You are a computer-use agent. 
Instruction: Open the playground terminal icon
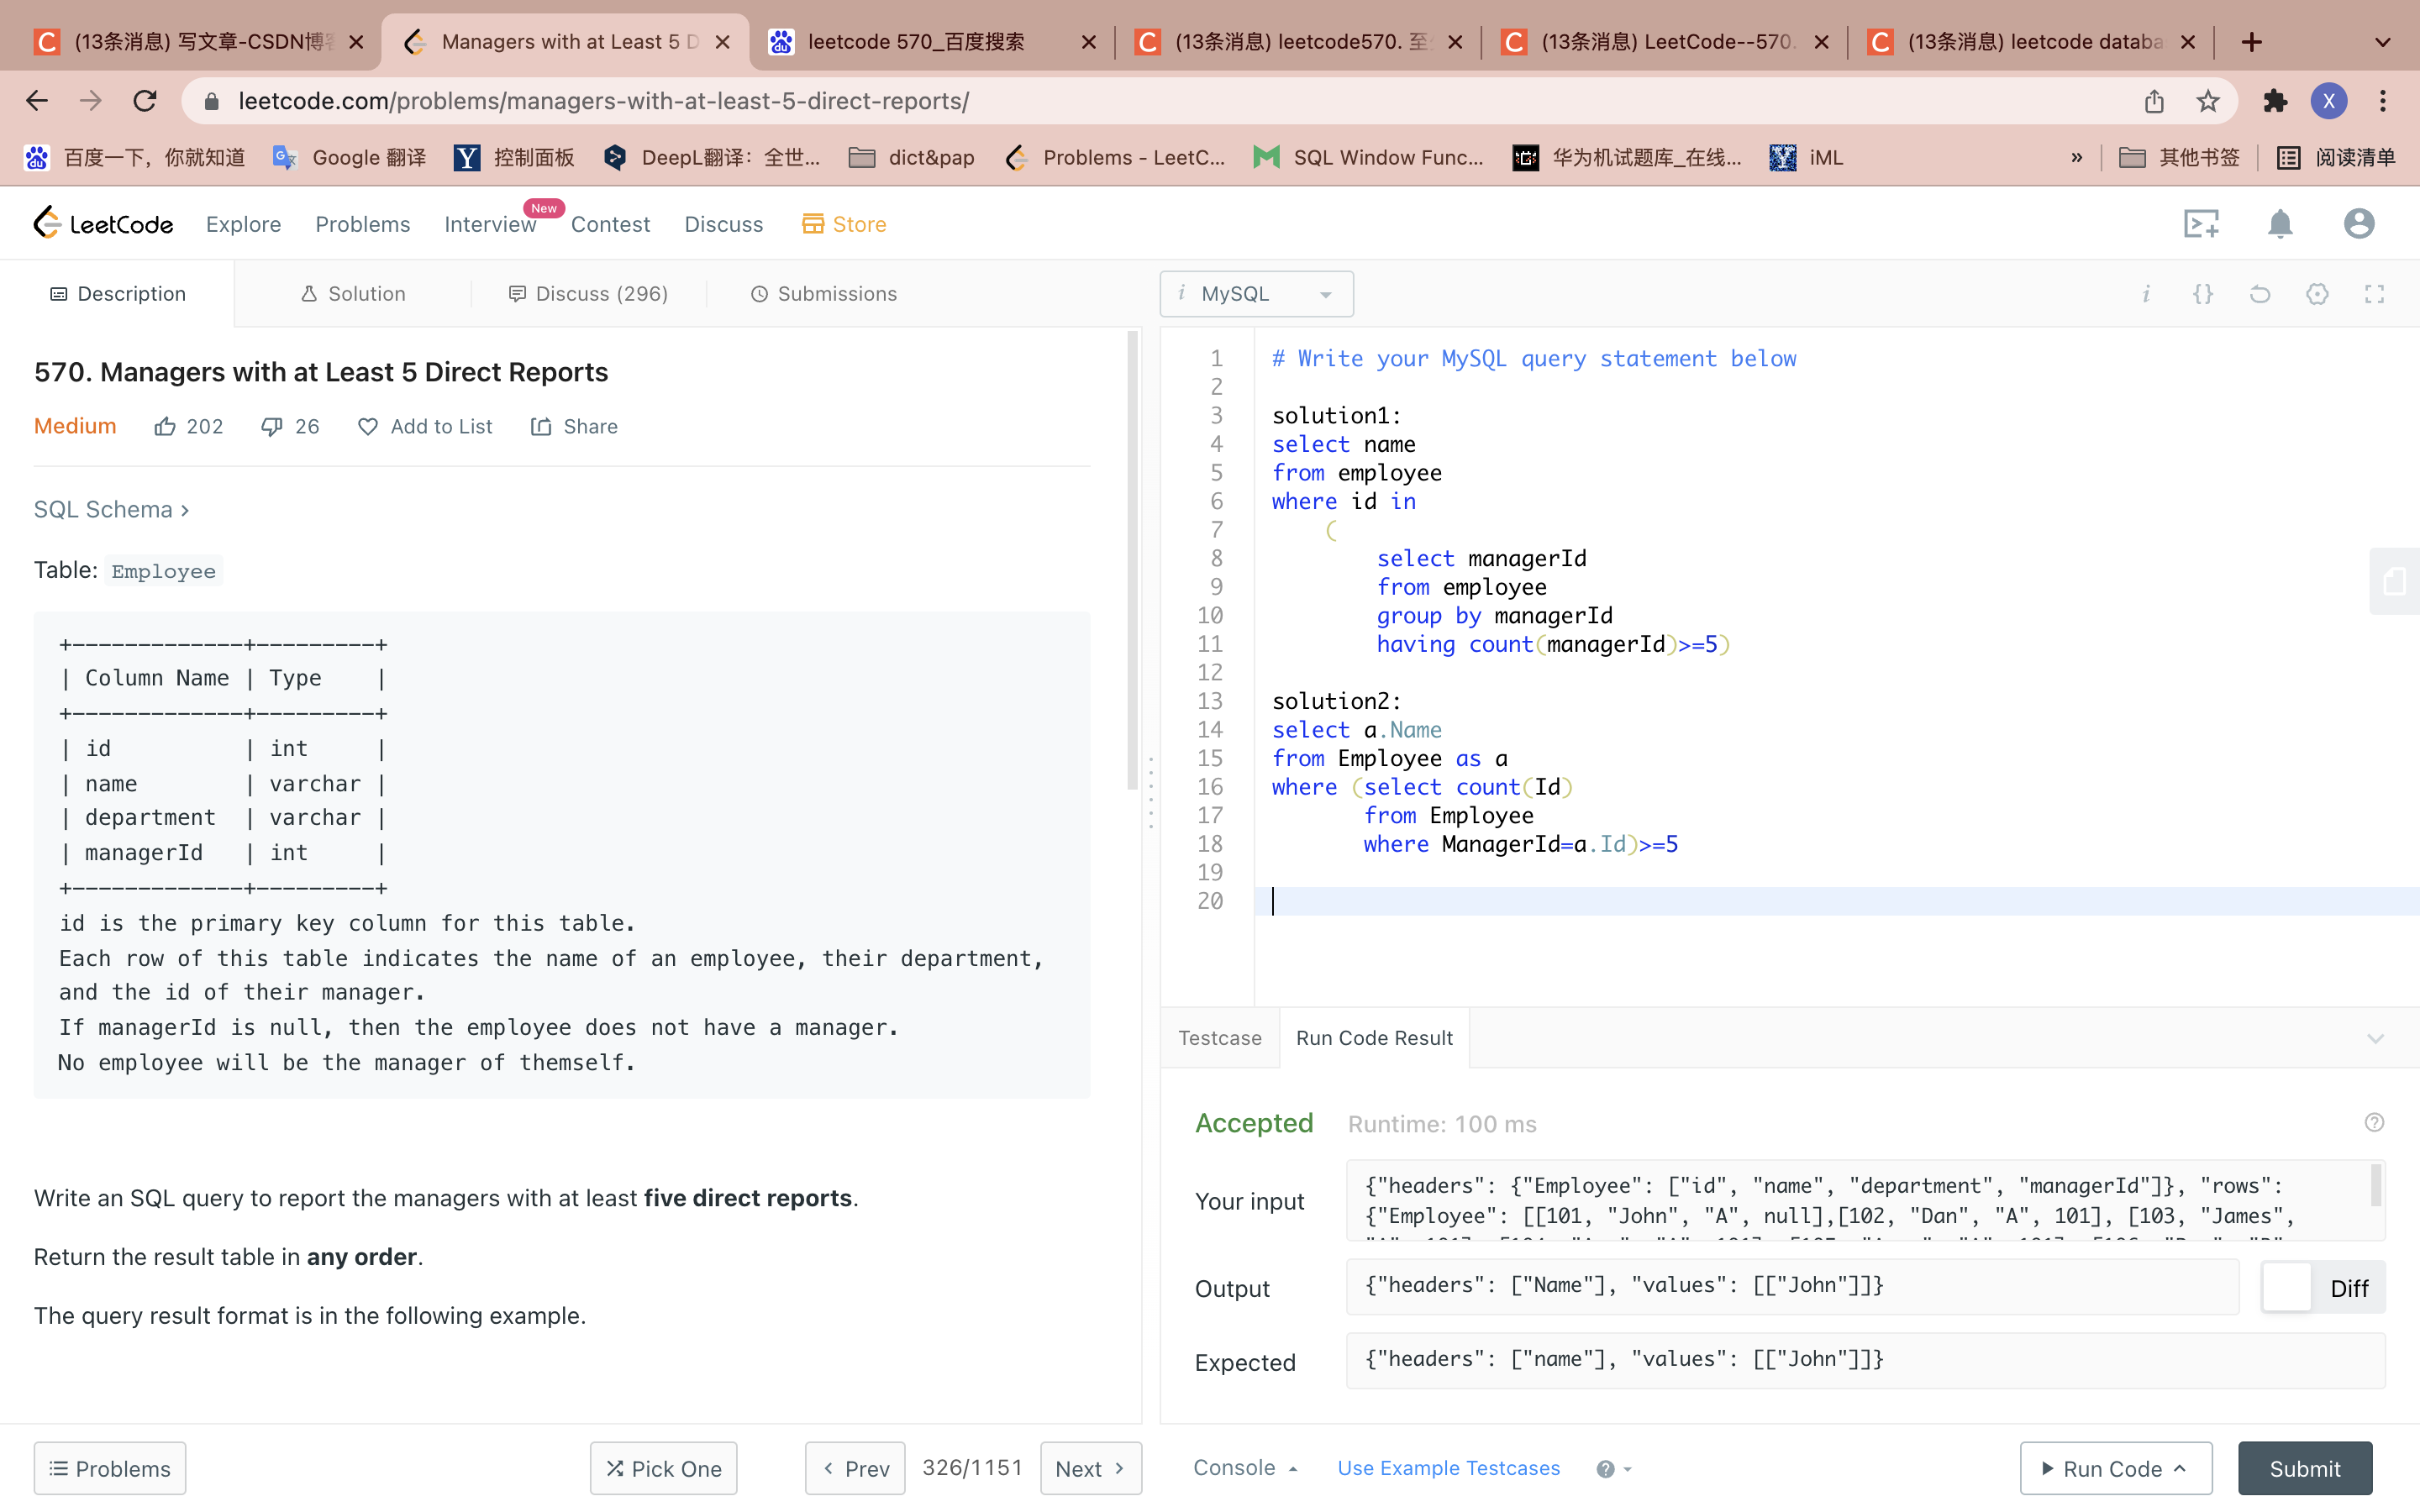click(2201, 224)
